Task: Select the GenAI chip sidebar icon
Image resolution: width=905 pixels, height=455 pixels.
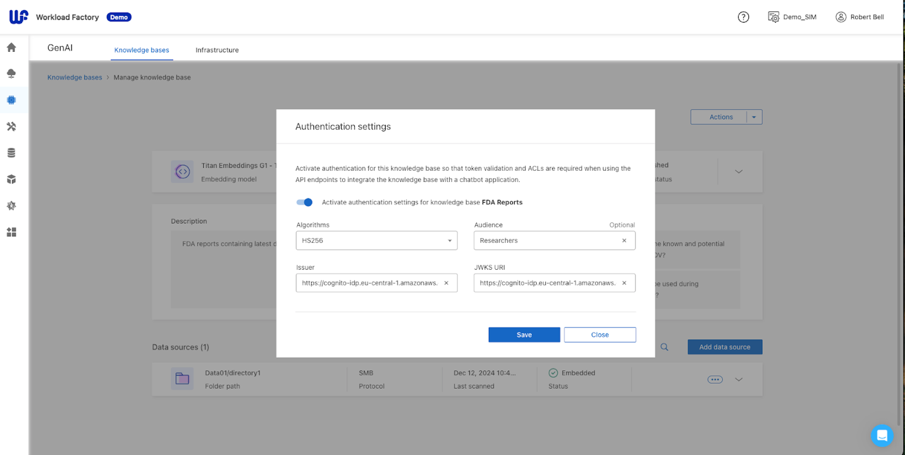Action: click(11, 100)
